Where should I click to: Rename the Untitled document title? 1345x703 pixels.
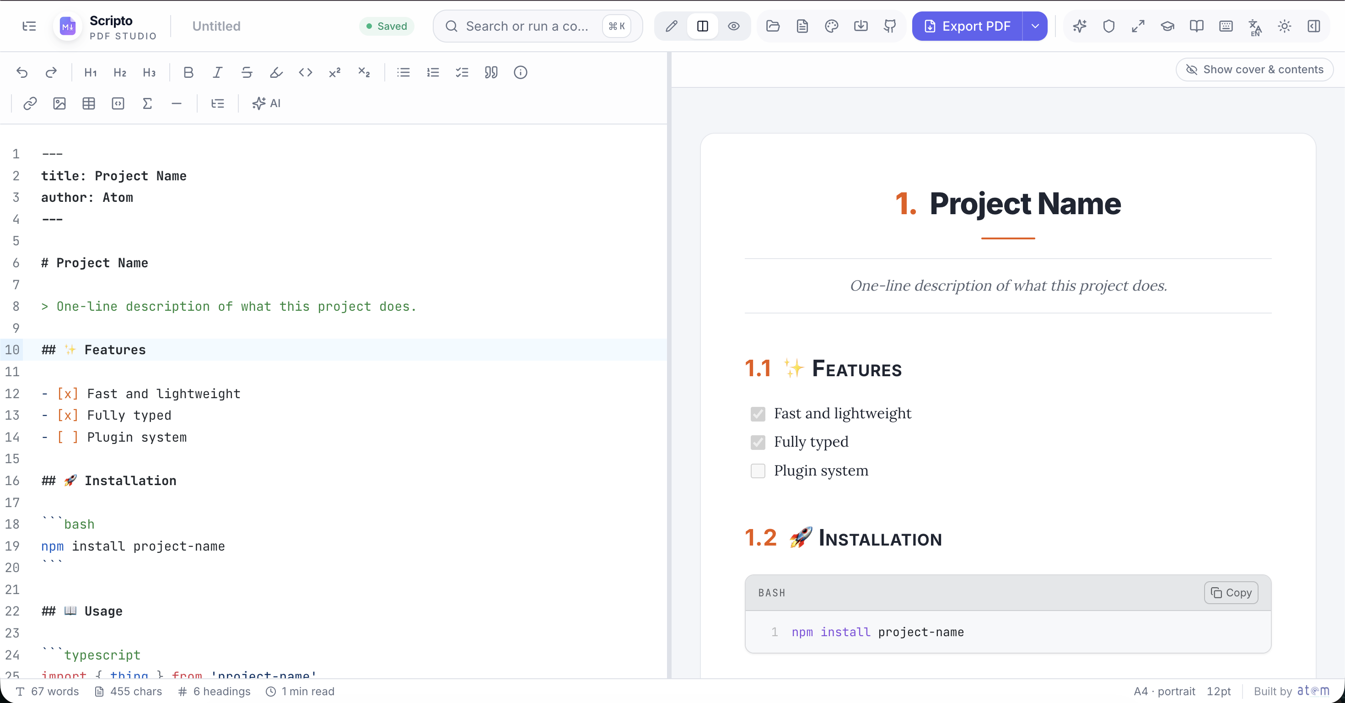(x=216, y=26)
